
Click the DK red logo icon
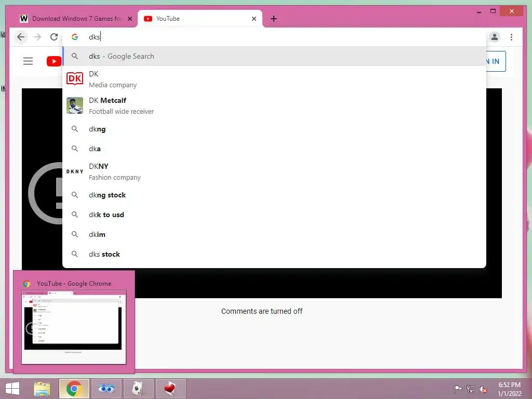(75, 79)
